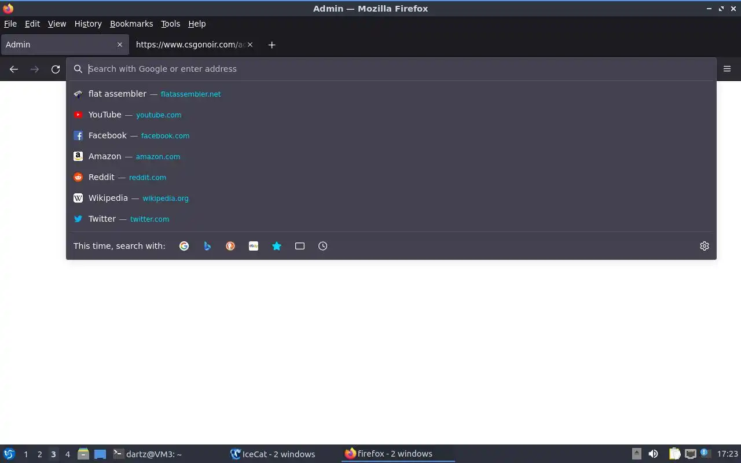Search this time with DuckDuckGo icon
This screenshot has width=741, height=463.
(230, 246)
